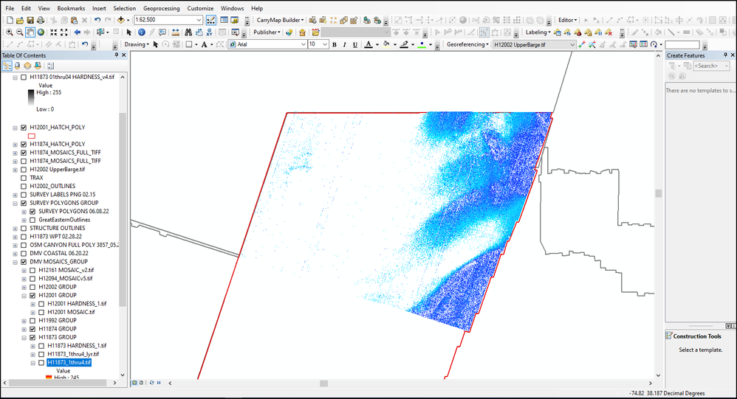Toggle Italic text formatting

(345, 44)
